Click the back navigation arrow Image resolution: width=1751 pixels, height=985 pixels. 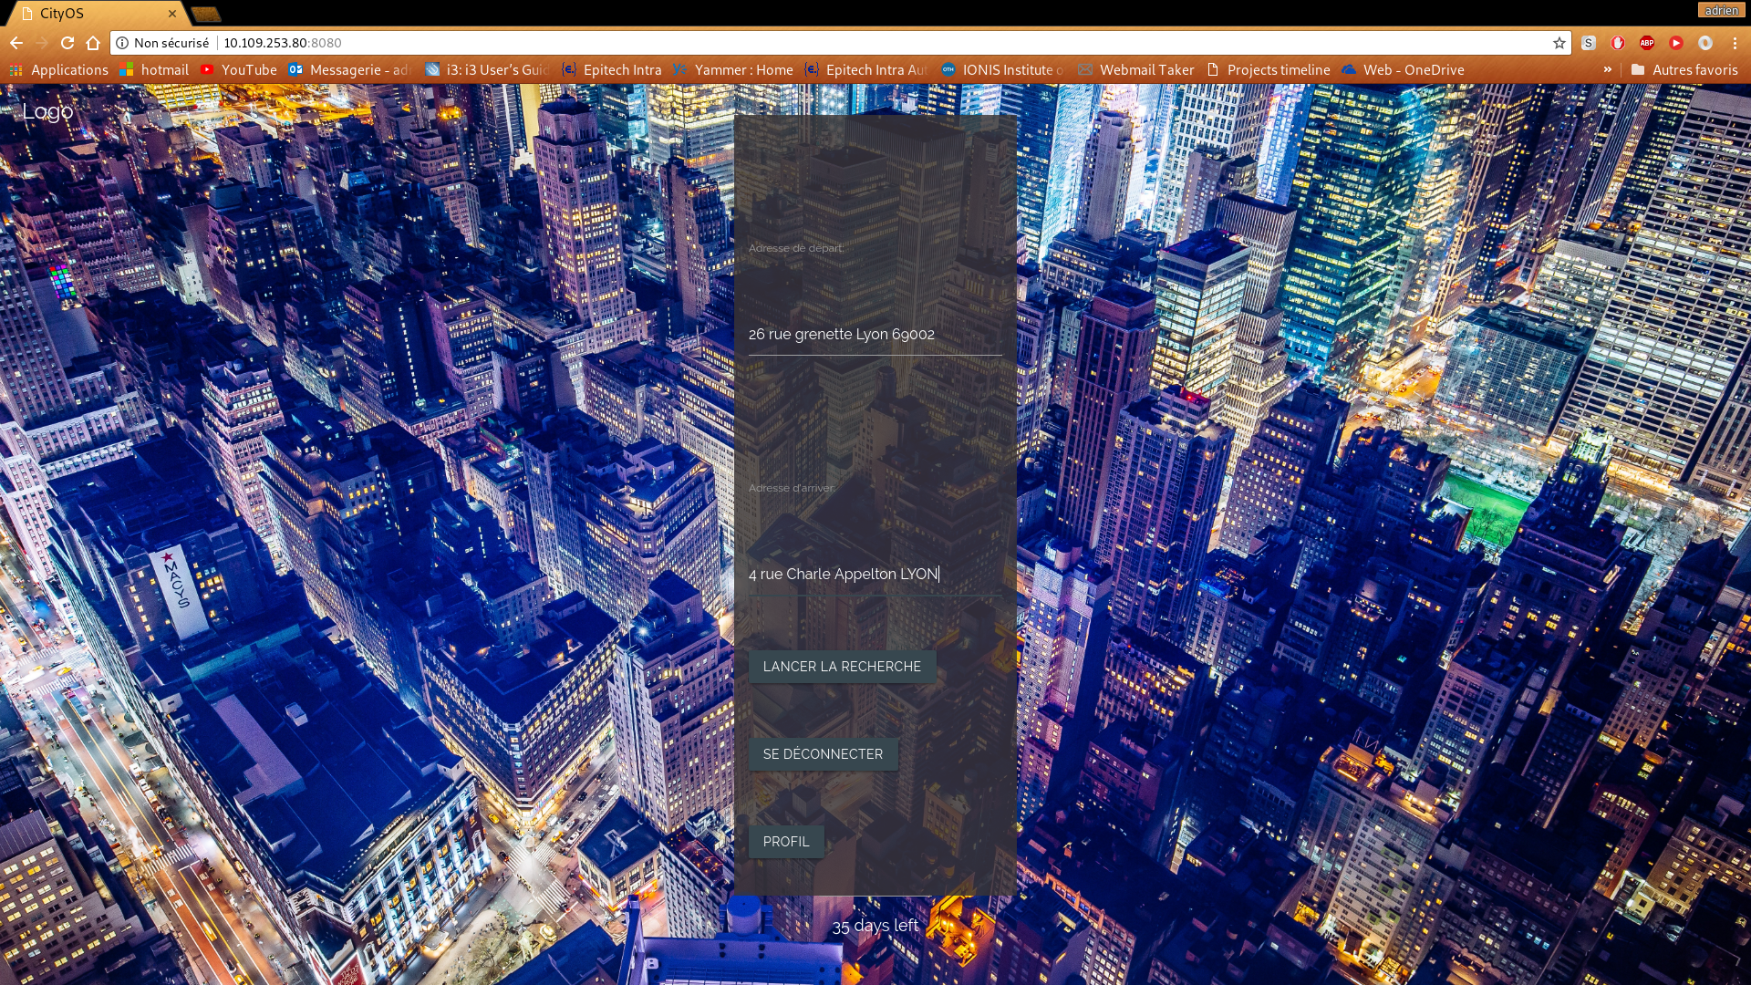tap(16, 43)
